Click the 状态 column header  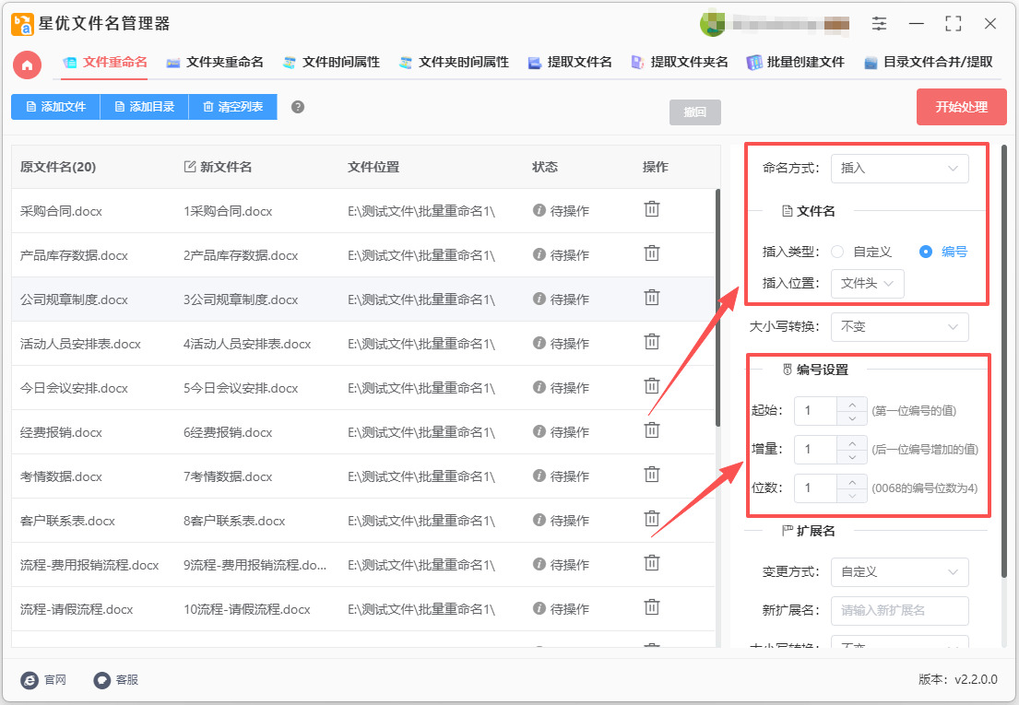pyautogui.click(x=545, y=167)
